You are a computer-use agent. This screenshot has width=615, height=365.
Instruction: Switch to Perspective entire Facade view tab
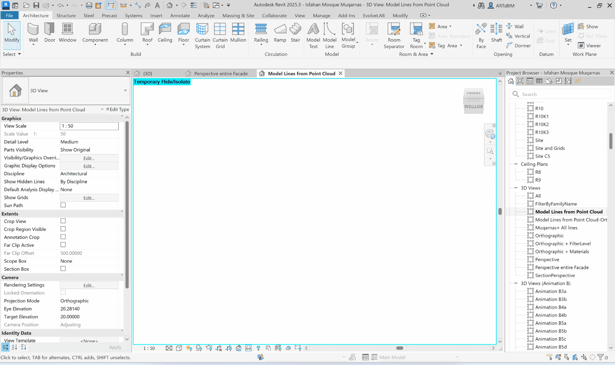click(221, 74)
